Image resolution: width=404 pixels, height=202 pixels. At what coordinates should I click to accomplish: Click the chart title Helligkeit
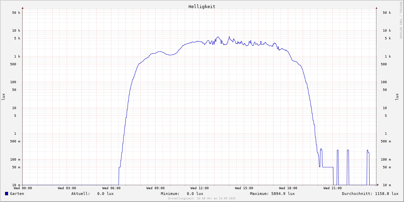[202, 6]
